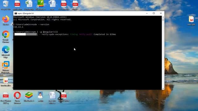This screenshot has width=198, height=111.
Task: Select the Physics PDF desktop icon
Action: tap(75, 5)
